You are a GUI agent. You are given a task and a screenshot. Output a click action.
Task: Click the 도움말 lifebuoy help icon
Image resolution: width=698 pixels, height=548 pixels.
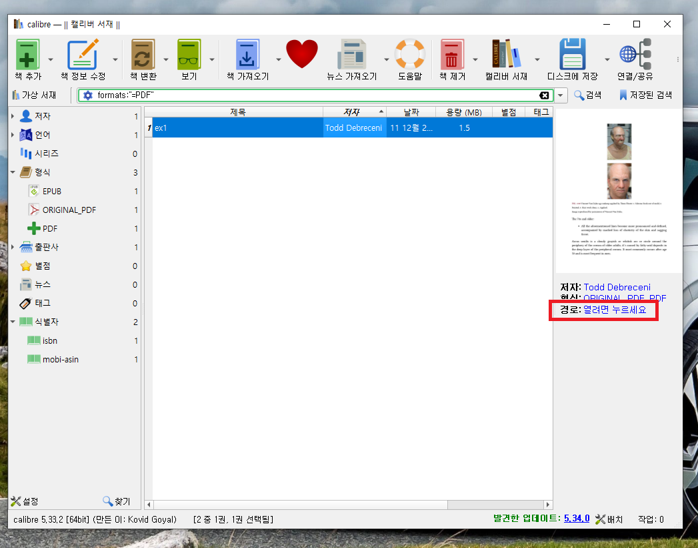coord(410,54)
